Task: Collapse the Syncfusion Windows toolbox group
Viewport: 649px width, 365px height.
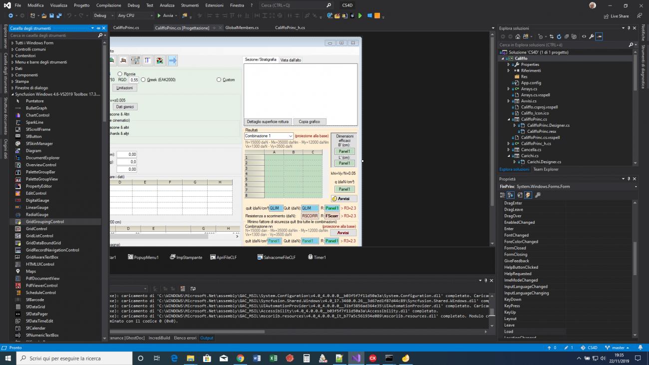Action: (x=12, y=94)
